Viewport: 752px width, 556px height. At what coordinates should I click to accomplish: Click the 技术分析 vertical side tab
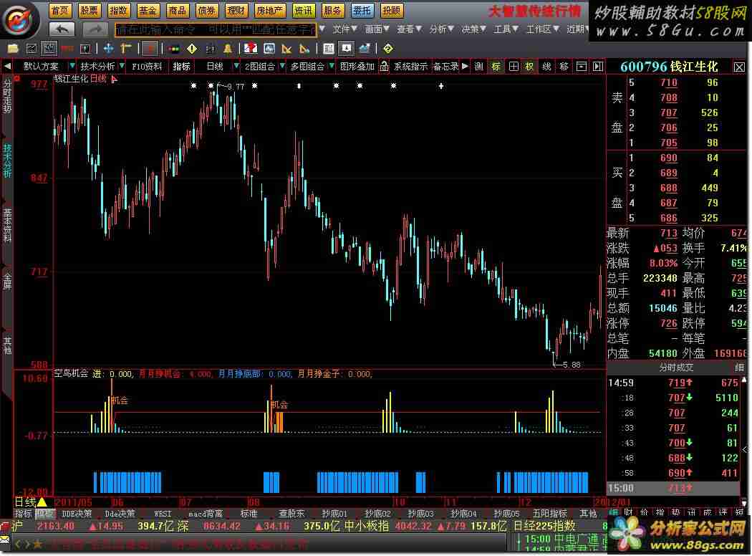tap(7, 160)
